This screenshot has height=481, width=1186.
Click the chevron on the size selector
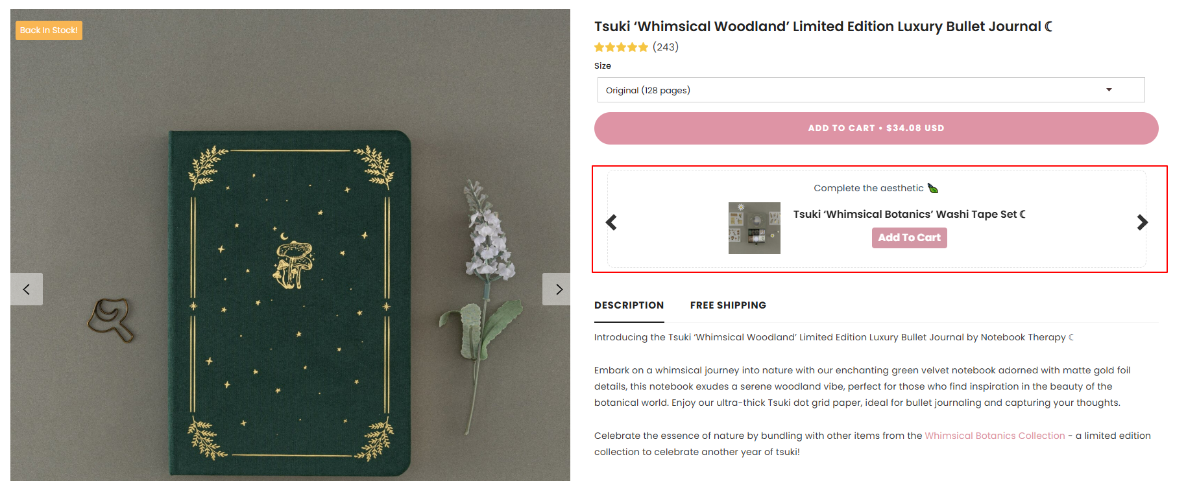1108,89
